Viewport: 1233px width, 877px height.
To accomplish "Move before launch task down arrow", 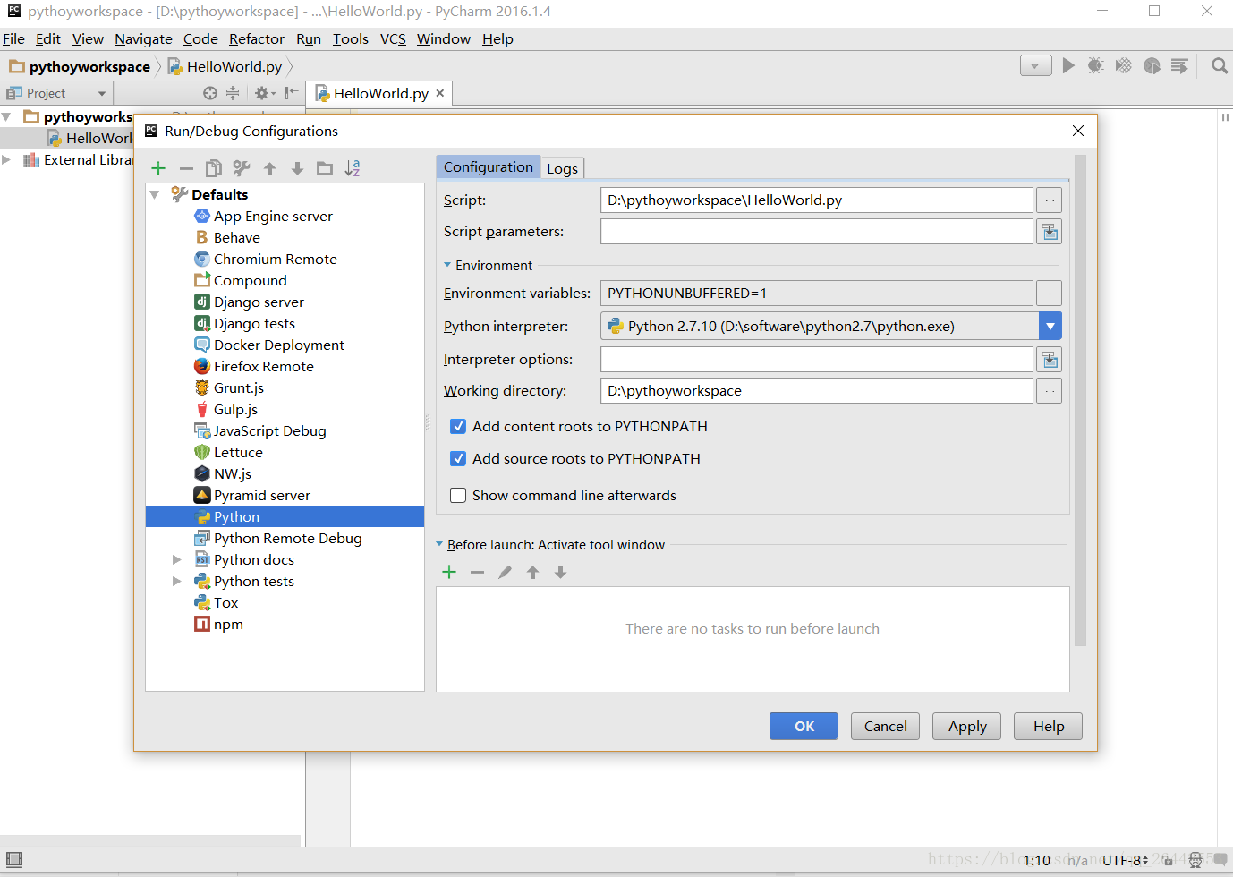I will [x=560, y=572].
